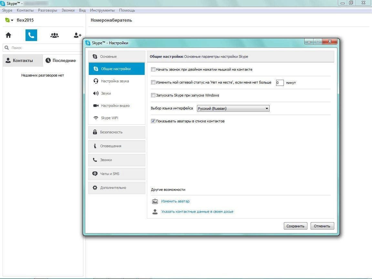Screen dimensions: 372x279
Task: Enable call on double-click contact checkbox
Action: pyautogui.click(x=153, y=69)
